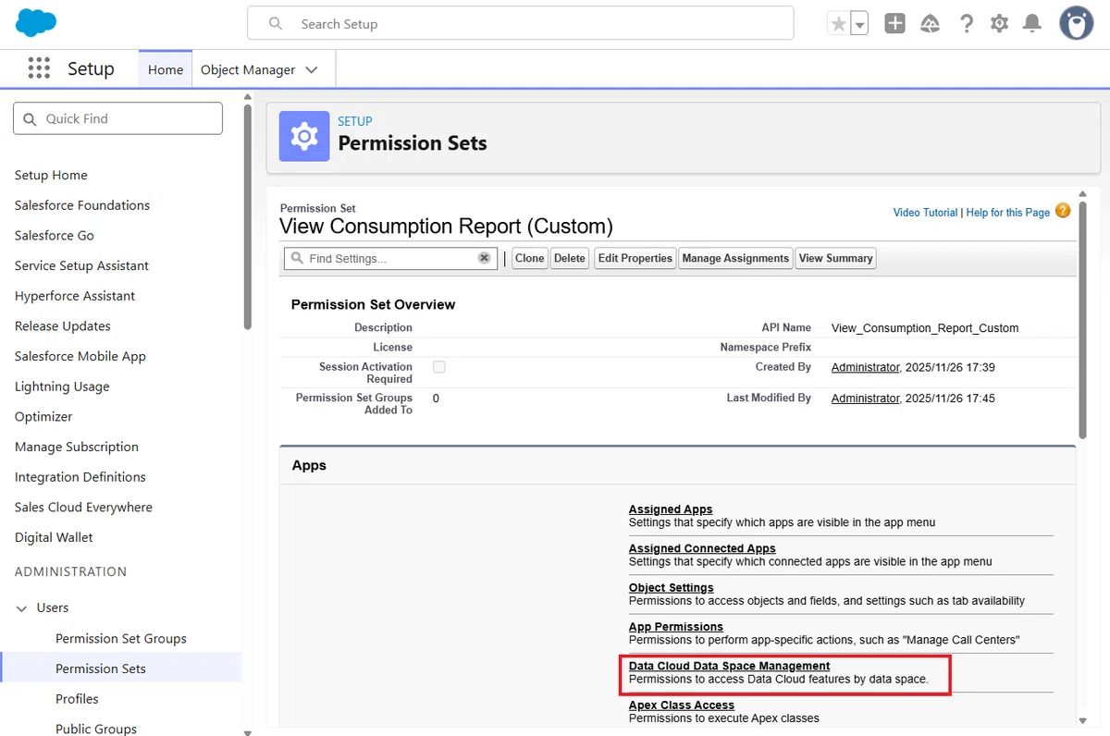
Task: Click the SETUP breadcrumb label
Action: coord(355,121)
